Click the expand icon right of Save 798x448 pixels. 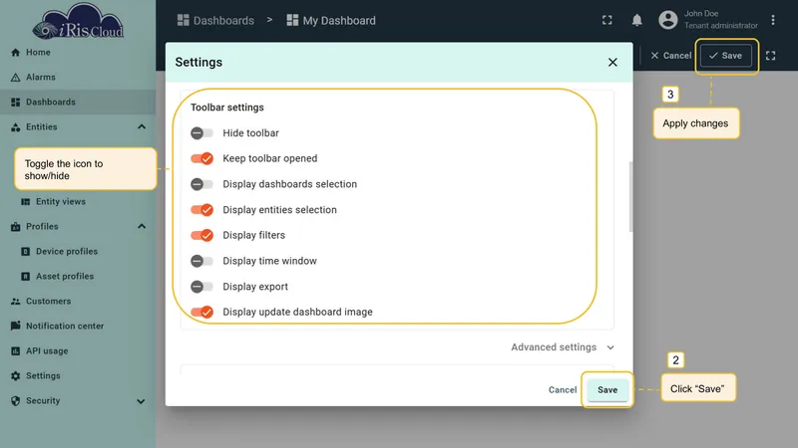pos(770,56)
